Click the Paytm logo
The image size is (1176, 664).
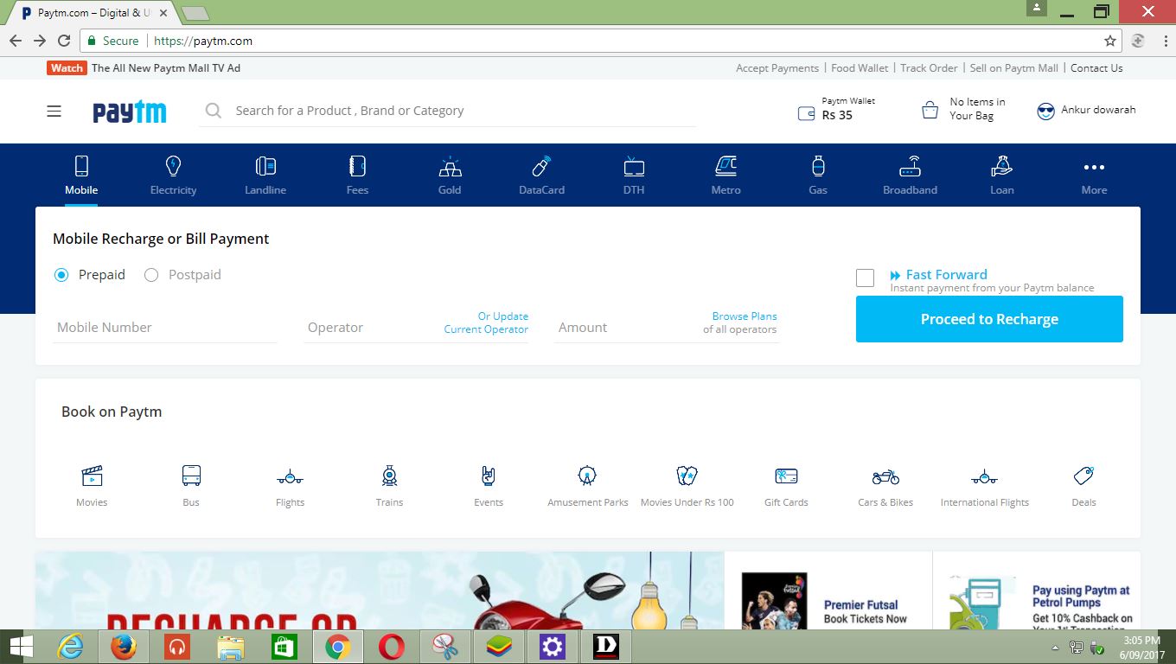point(130,112)
